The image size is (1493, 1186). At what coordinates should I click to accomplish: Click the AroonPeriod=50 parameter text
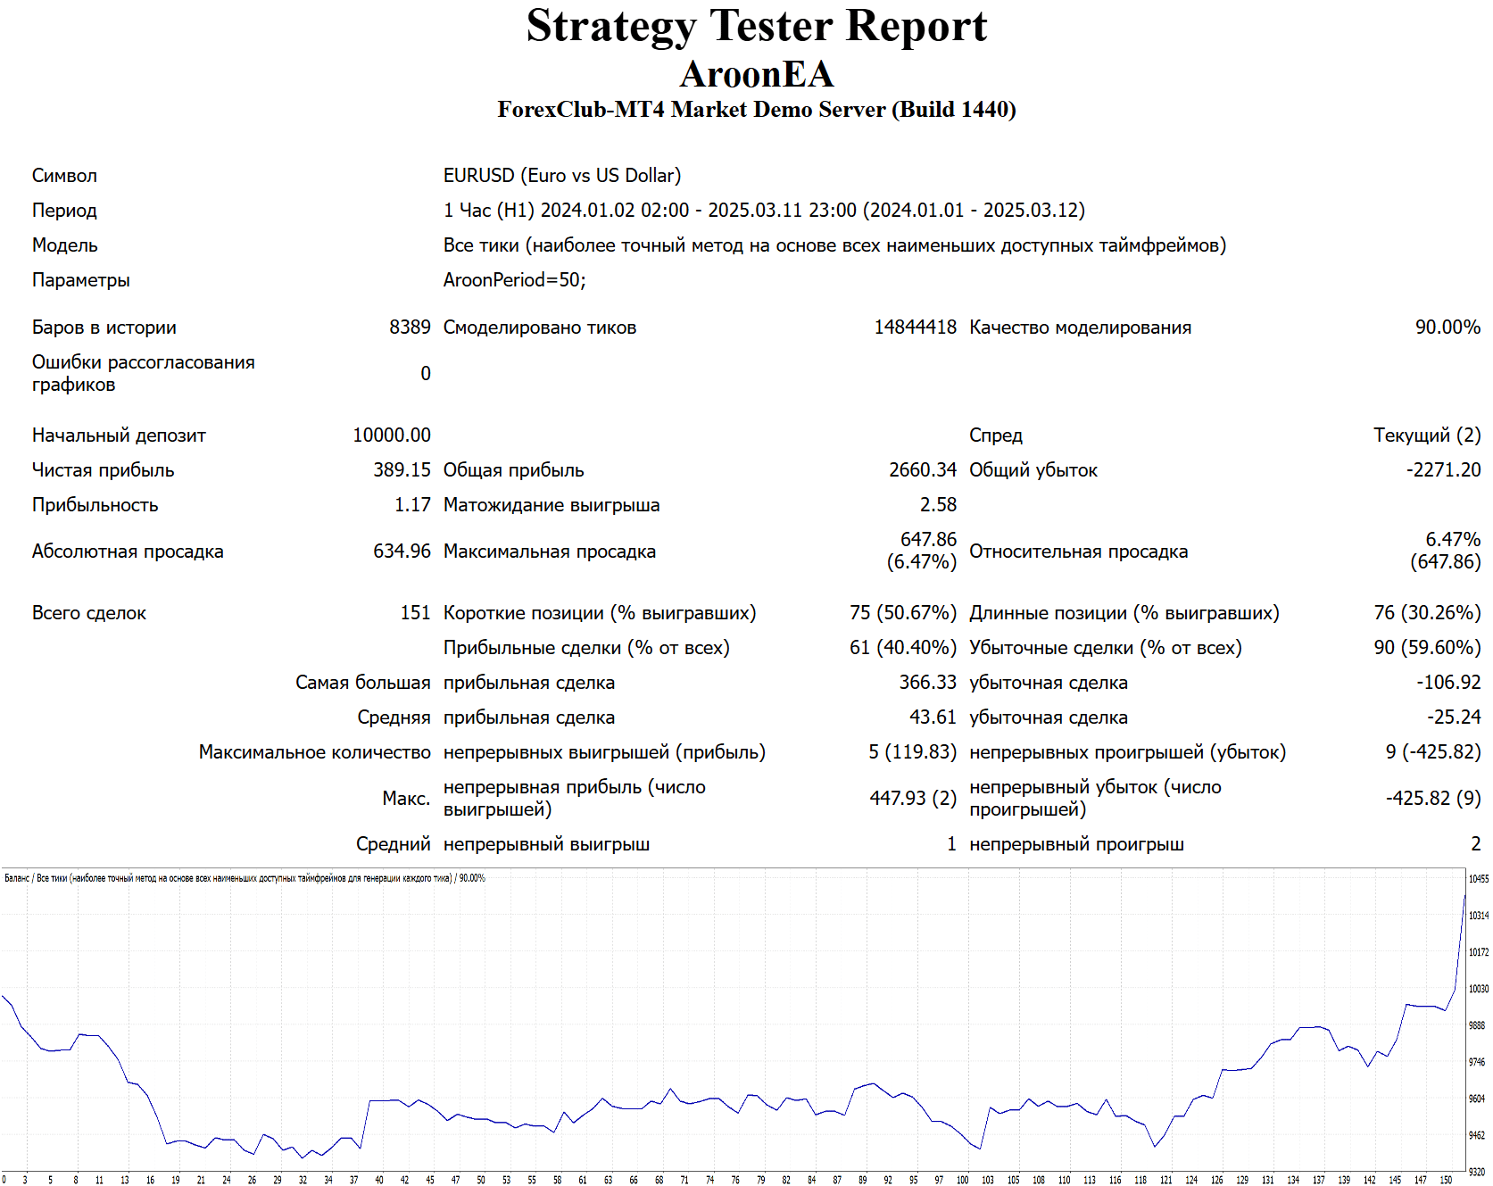[514, 280]
